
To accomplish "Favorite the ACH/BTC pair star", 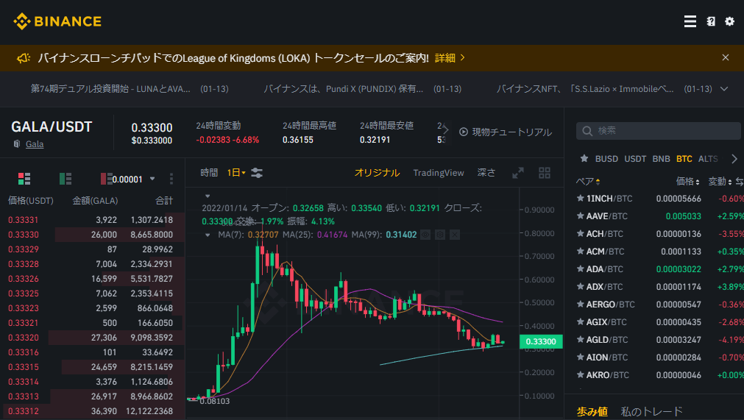I will pyautogui.click(x=580, y=233).
